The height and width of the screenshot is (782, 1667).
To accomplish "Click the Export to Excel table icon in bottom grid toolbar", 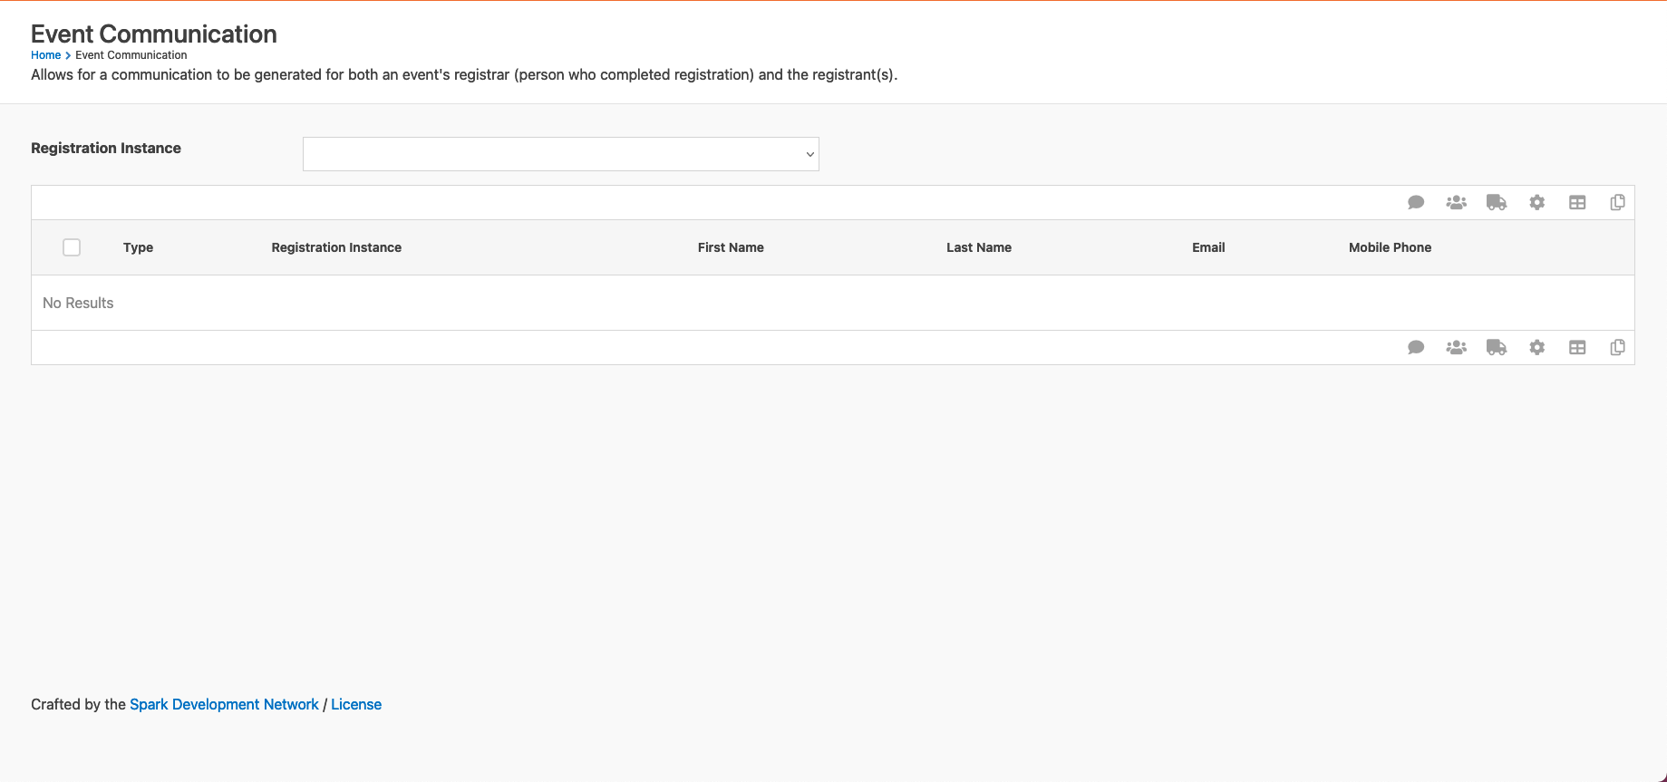I will [1577, 347].
